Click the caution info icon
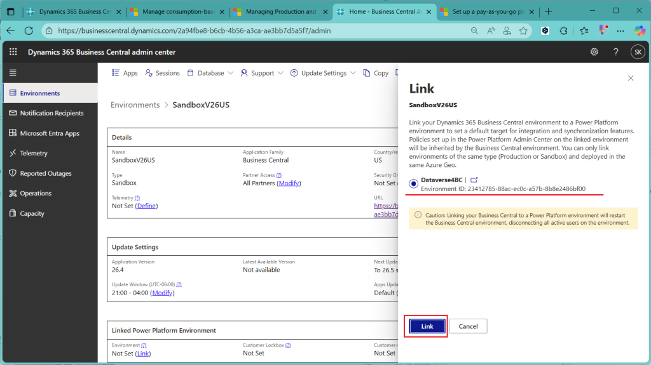This screenshot has height=365, width=651. pos(418,215)
